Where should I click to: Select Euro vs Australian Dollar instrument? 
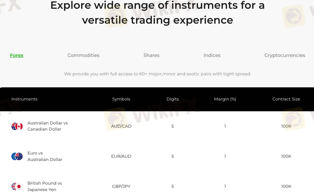click(x=45, y=156)
